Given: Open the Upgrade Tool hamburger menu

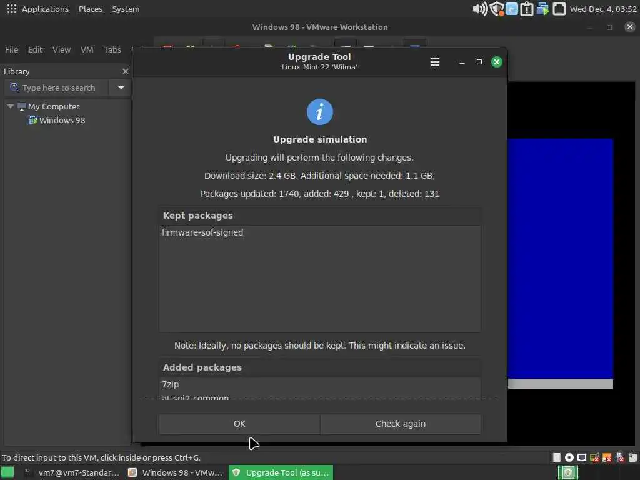Looking at the screenshot, I should point(435,62).
